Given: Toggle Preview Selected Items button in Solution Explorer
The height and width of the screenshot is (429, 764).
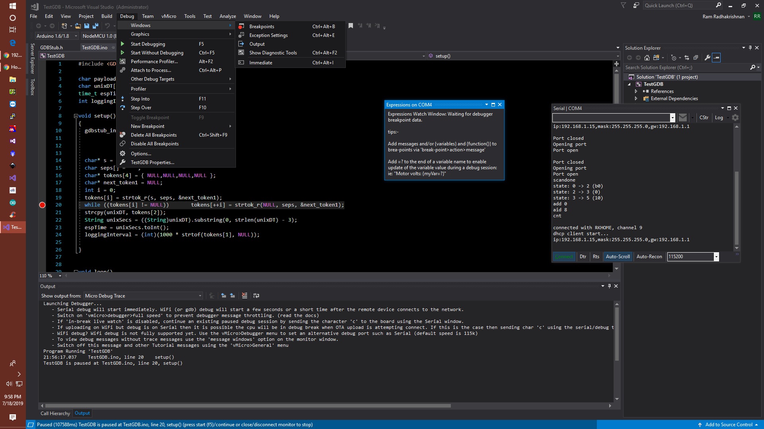Looking at the screenshot, I should coord(716,58).
